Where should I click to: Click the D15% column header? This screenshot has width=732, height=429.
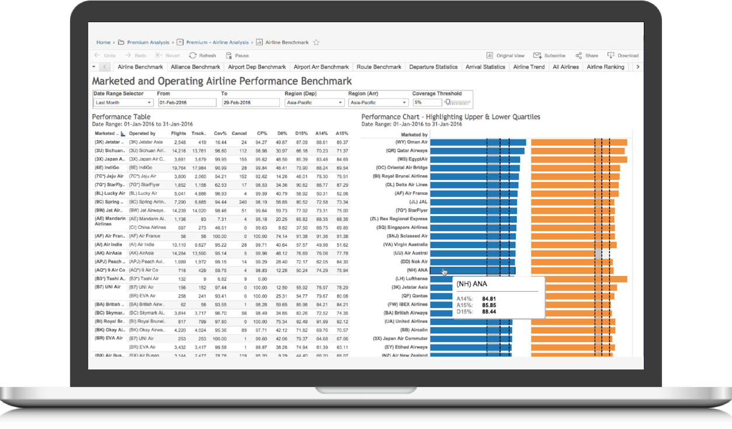click(301, 134)
